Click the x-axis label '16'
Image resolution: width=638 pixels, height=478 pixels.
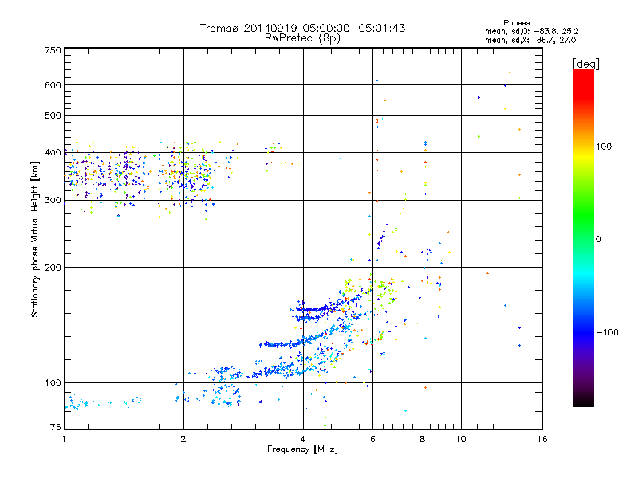542,439
